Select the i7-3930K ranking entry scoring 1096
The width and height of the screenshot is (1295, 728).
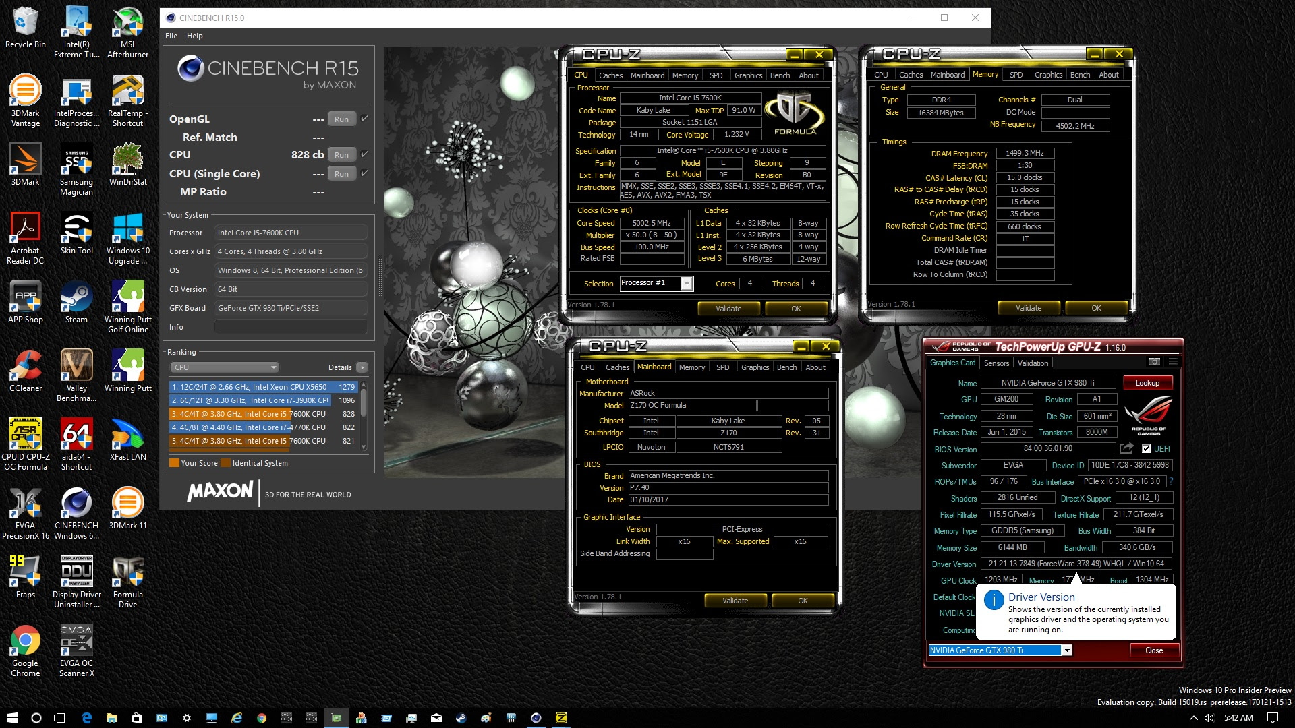tap(263, 400)
